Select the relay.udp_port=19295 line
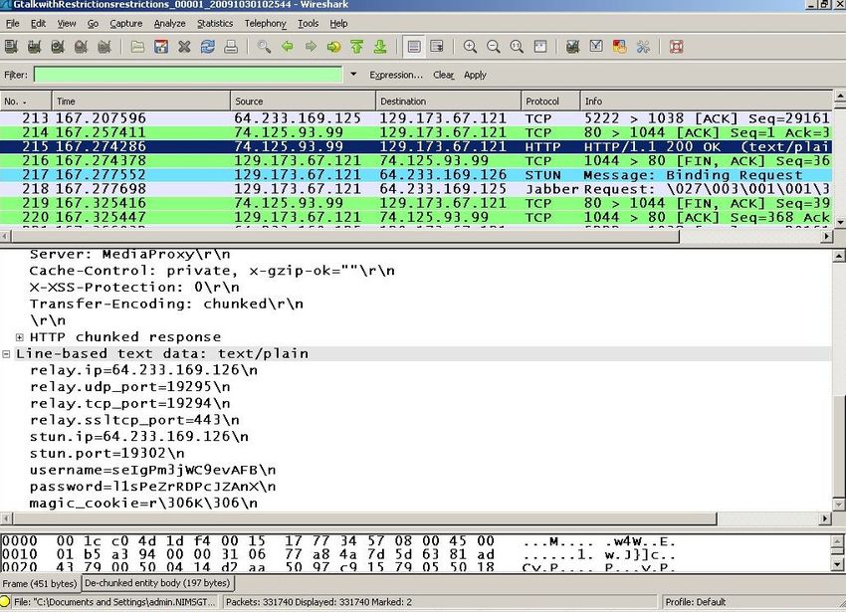This screenshot has height=612, width=846. click(130, 387)
